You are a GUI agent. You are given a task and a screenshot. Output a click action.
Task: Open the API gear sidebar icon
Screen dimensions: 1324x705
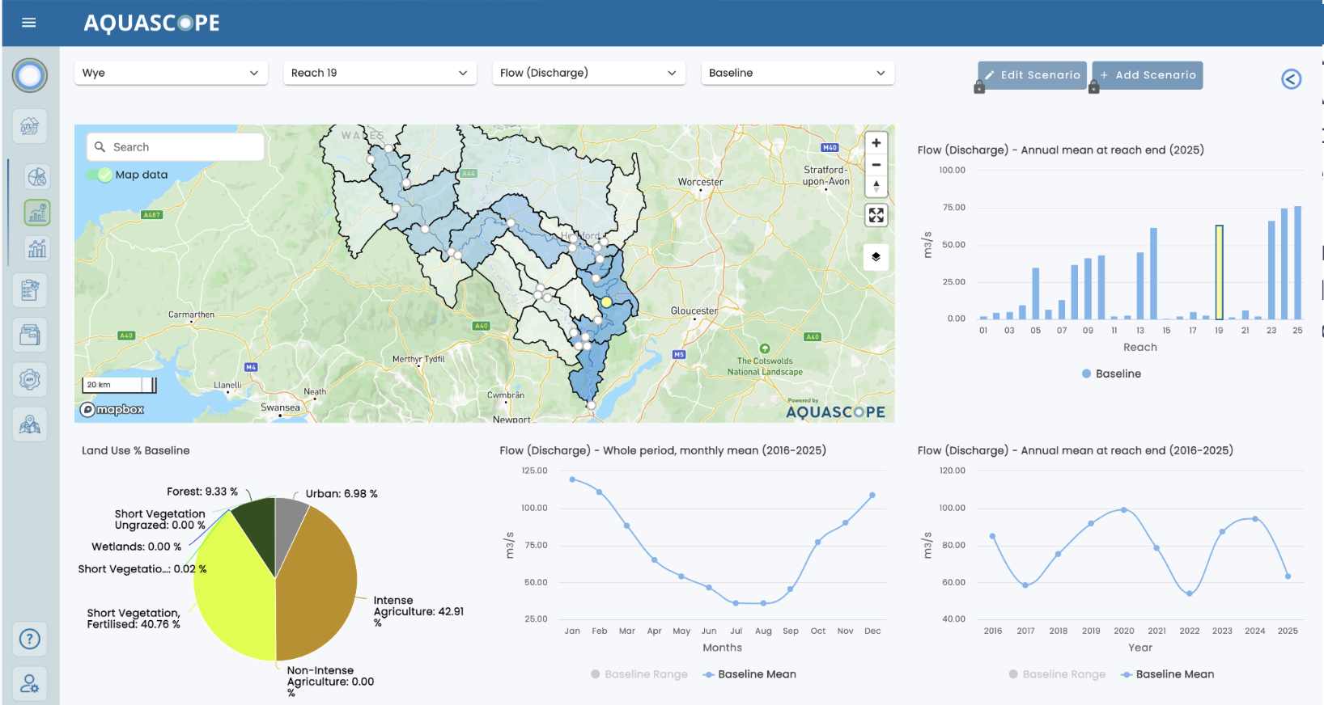[x=30, y=379]
